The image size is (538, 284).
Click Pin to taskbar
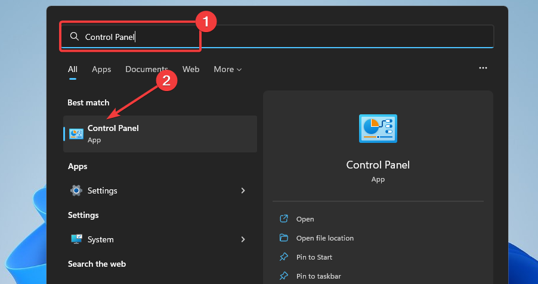coord(319,276)
